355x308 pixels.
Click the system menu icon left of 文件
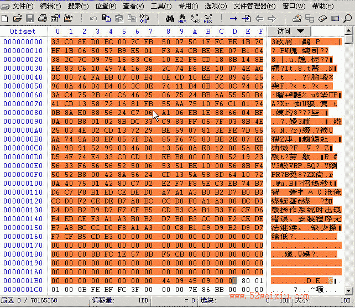pos(5,7)
